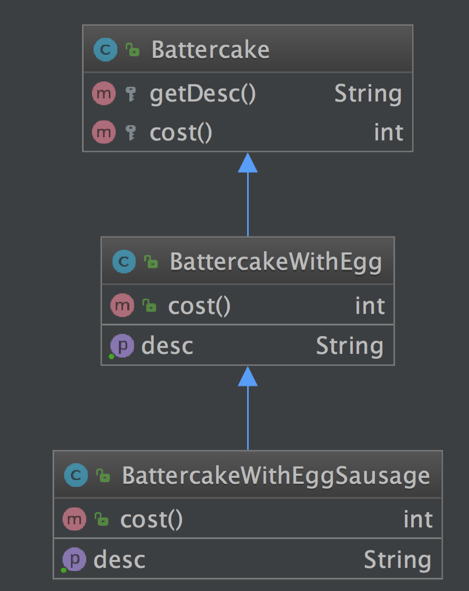Click the protected key icon beside getDesc()
Screen dimensions: 469x591
pyautogui.click(x=131, y=95)
